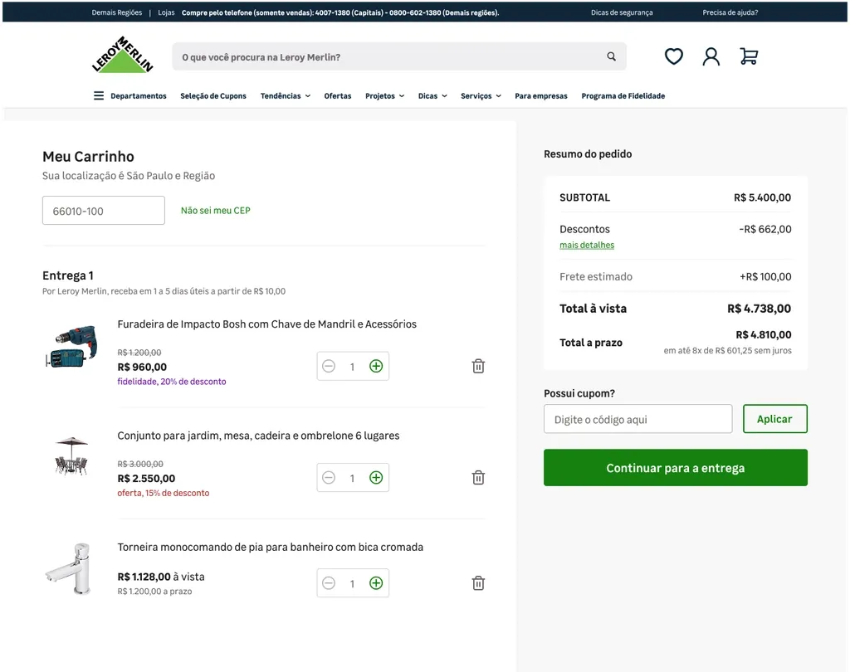Open the Departamentos hamburger menu icon
This screenshot has height=672, width=850.
(99, 96)
